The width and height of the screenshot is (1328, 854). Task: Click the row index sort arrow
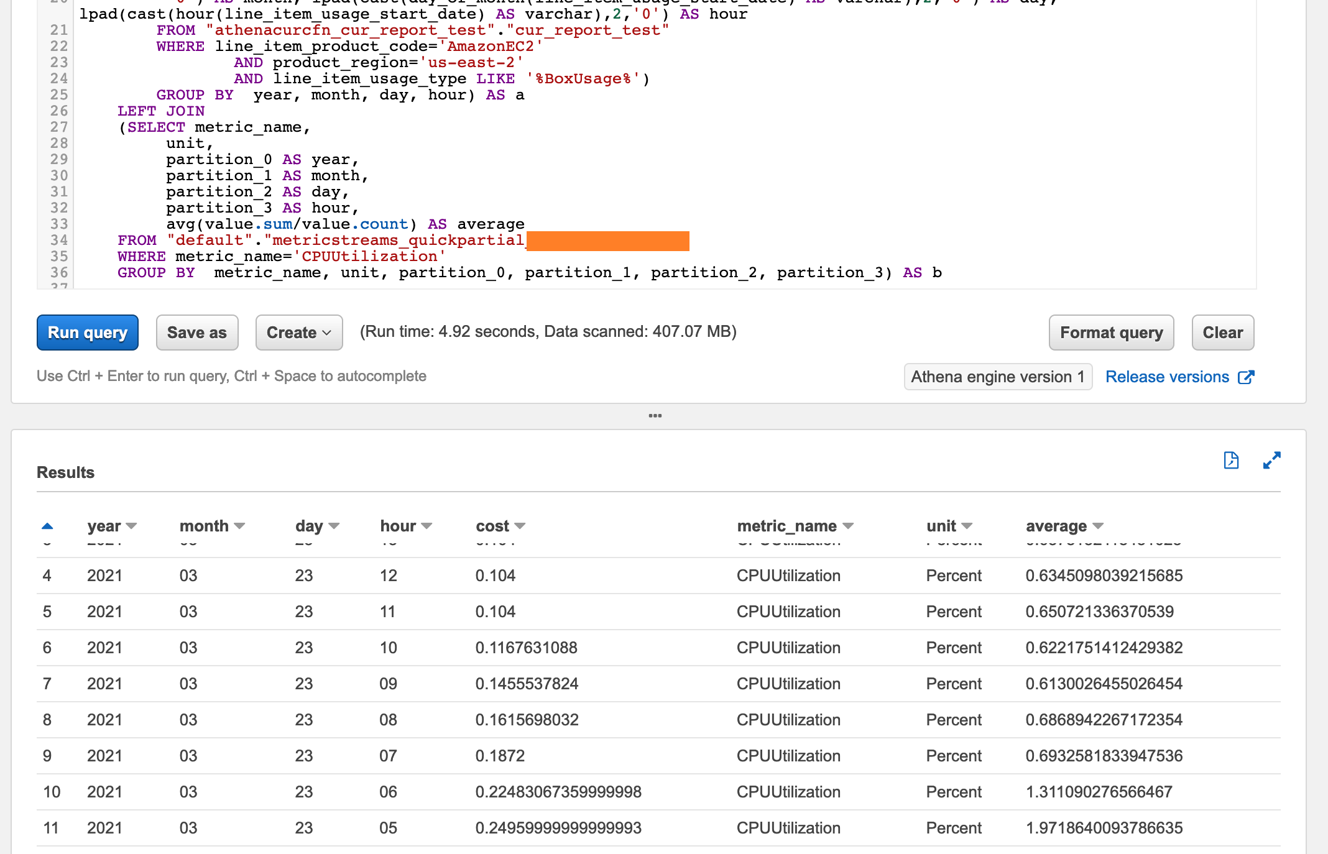[x=47, y=526]
